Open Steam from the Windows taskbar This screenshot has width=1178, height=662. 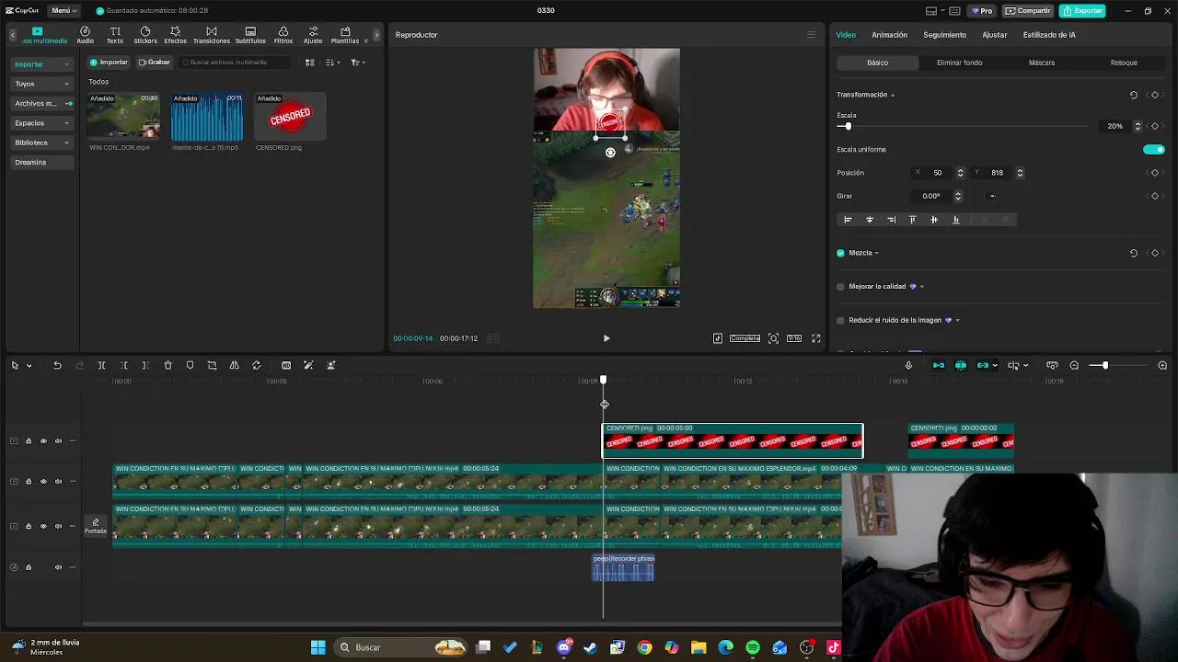coord(590,647)
